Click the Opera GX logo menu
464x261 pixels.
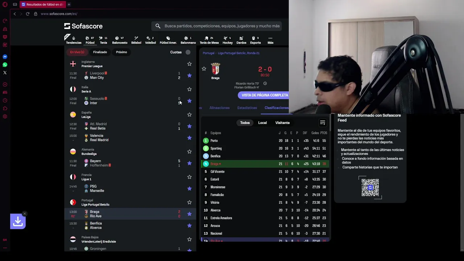coord(5,4)
